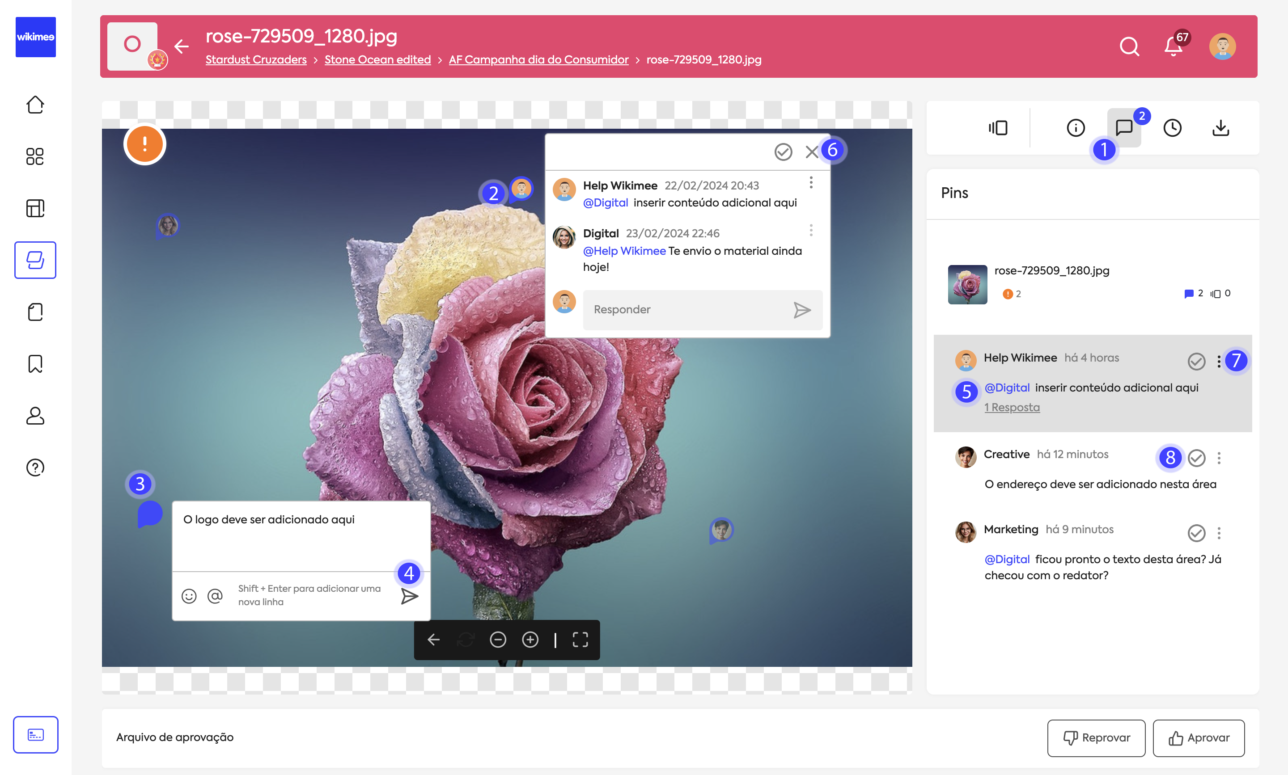
Task: Go to Stone Ocean edited breadcrumb
Action: click(x=377, y=59)
